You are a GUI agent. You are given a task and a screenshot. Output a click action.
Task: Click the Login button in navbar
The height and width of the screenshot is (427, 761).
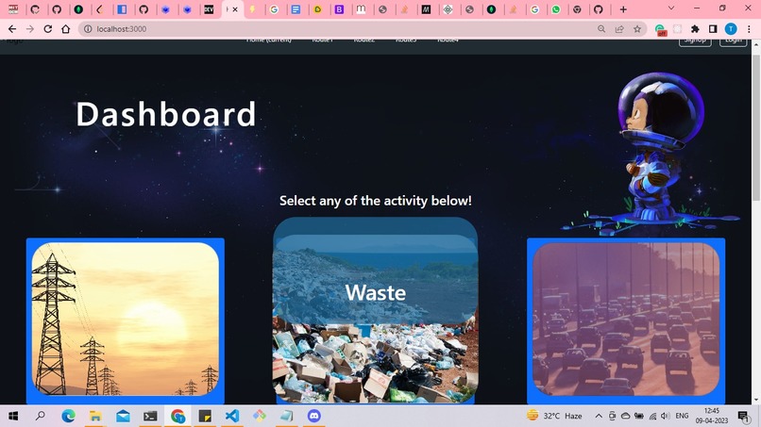pyautogui.click(x=734, y=41)
